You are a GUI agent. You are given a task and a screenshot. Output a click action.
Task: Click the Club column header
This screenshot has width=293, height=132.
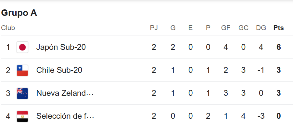tap(8, 28)
